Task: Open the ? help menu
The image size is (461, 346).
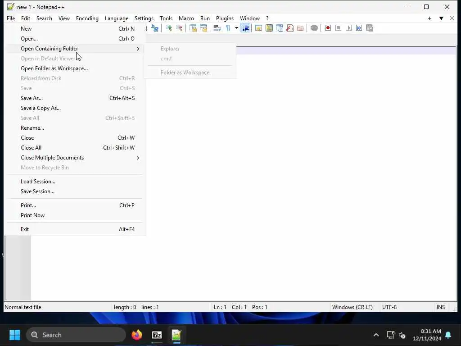Action: tap(267, 18)
